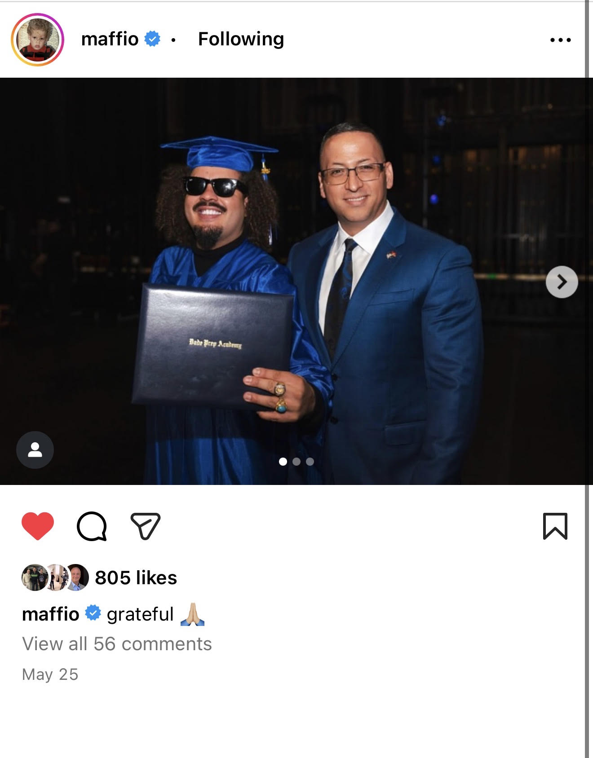Jump to second carousel dot
This screenshot has height=758, width=593.
coord(296,462)
